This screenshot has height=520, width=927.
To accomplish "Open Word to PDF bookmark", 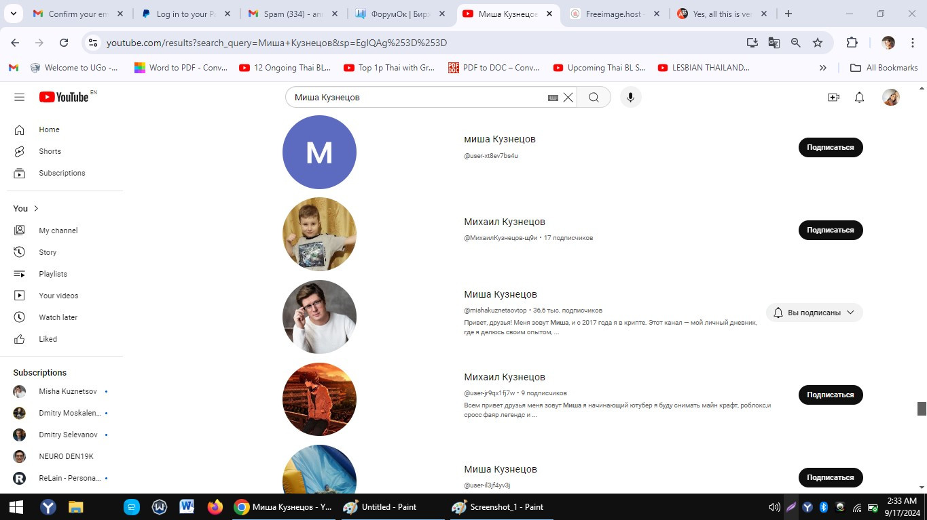I will point(181,68).
